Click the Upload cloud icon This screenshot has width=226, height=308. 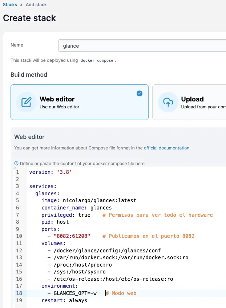[x=168, y=102]
